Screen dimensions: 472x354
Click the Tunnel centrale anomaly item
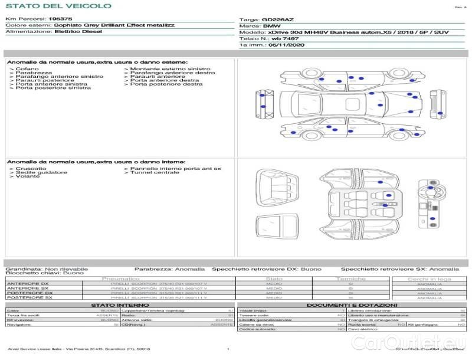click(155, 172)
